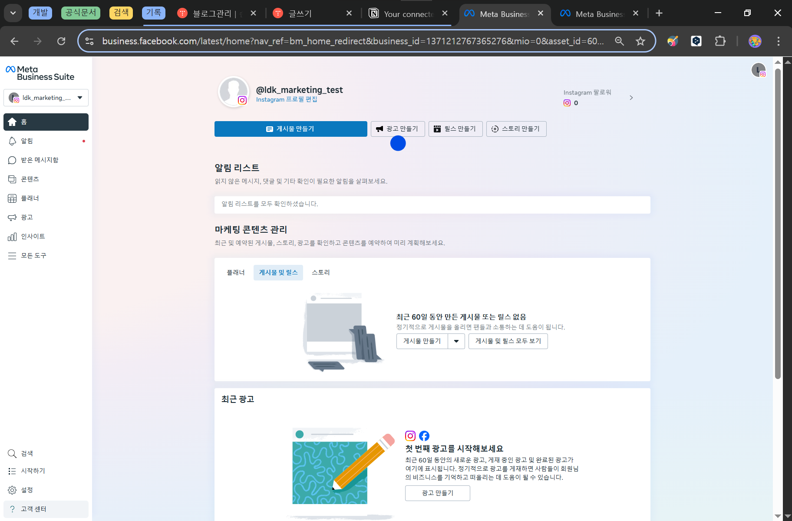This screenshot has width=792, height=521.
Task: Expand Instagram followers (팔로워) chevron
Action: (x=631, y=98)
